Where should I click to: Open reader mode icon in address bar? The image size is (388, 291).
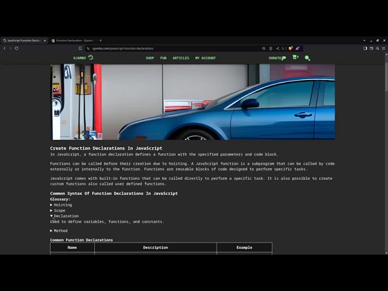(x=271, y=48)
